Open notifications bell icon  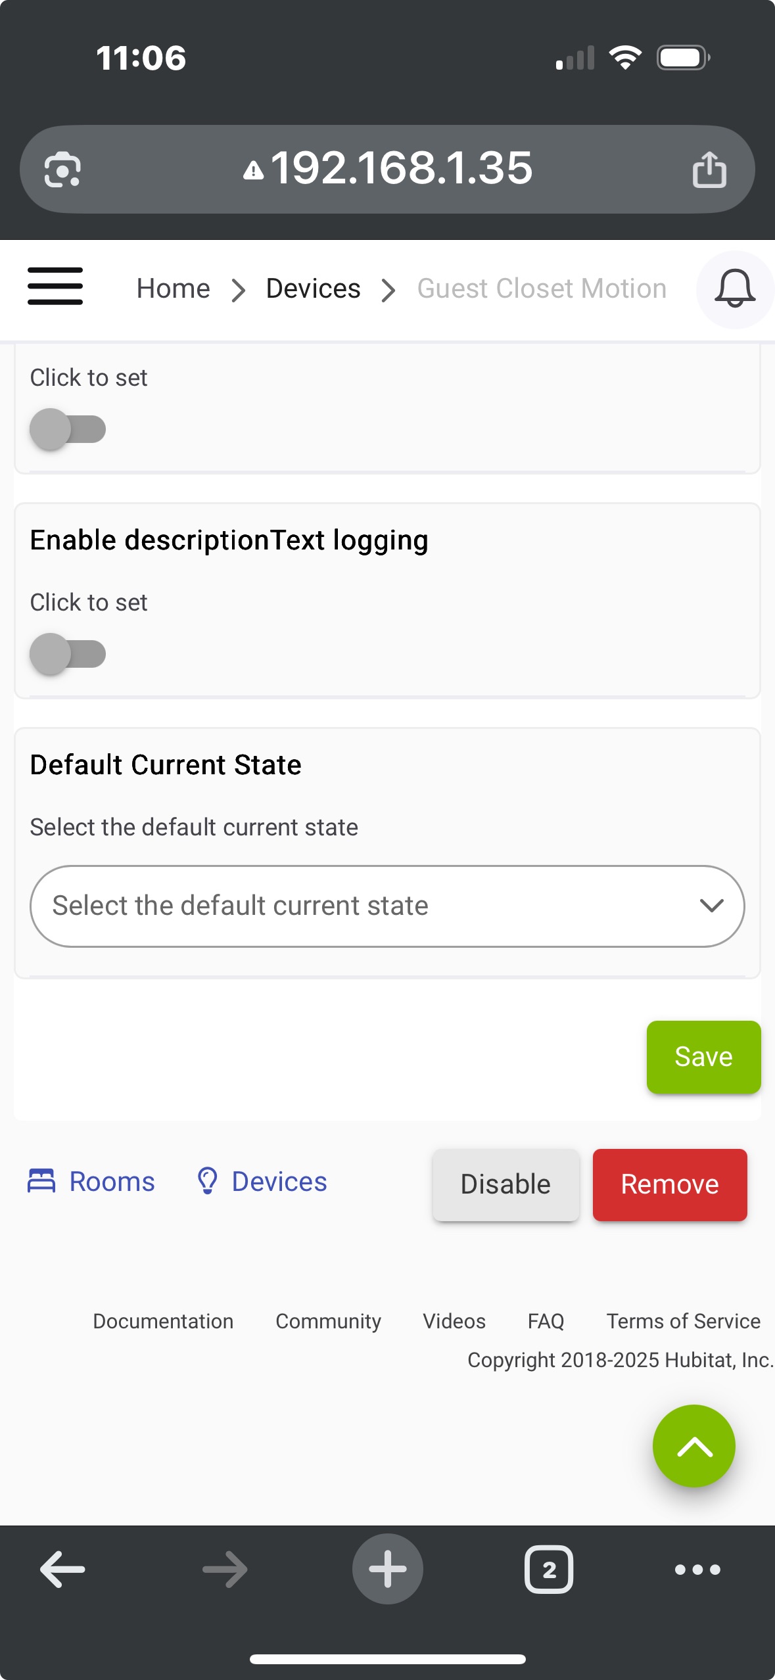734,289
